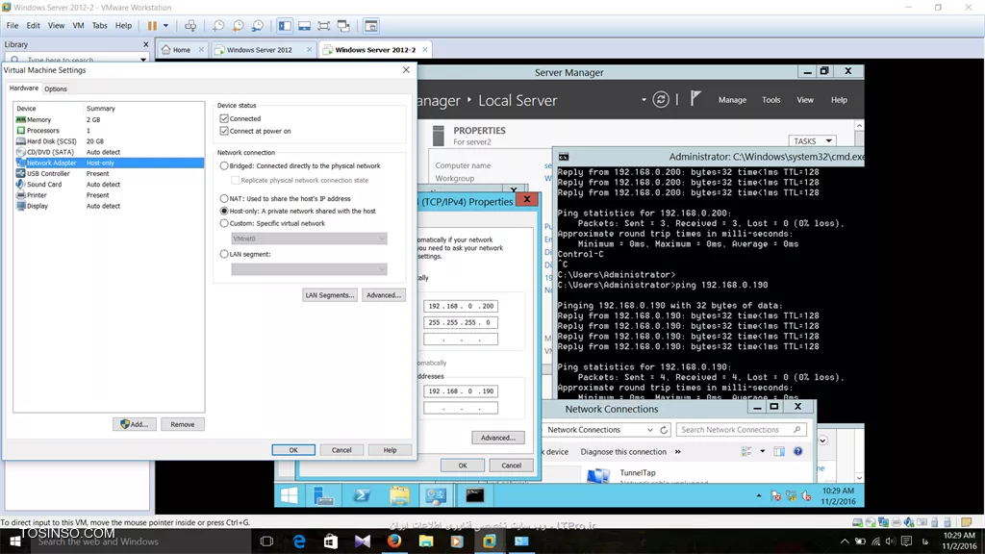Enter full screen mode from the toolbar
Image resolution: width=985 pixels, height=554 pixels.
[x=323, y=26]
